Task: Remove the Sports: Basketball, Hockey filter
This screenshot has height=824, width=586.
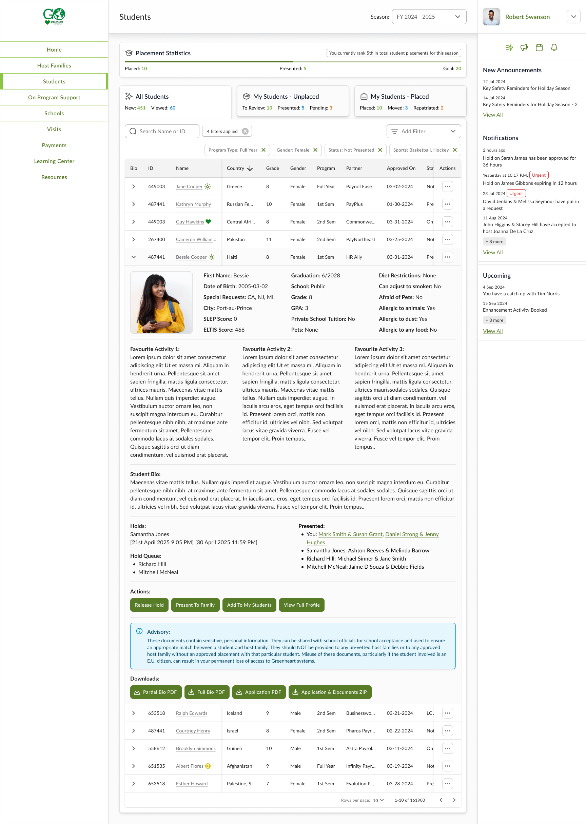Action: click(x=455, y=150)
